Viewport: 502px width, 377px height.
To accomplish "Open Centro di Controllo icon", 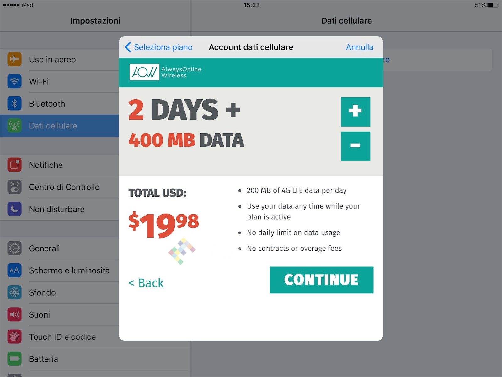I will [x=14, y=187].
